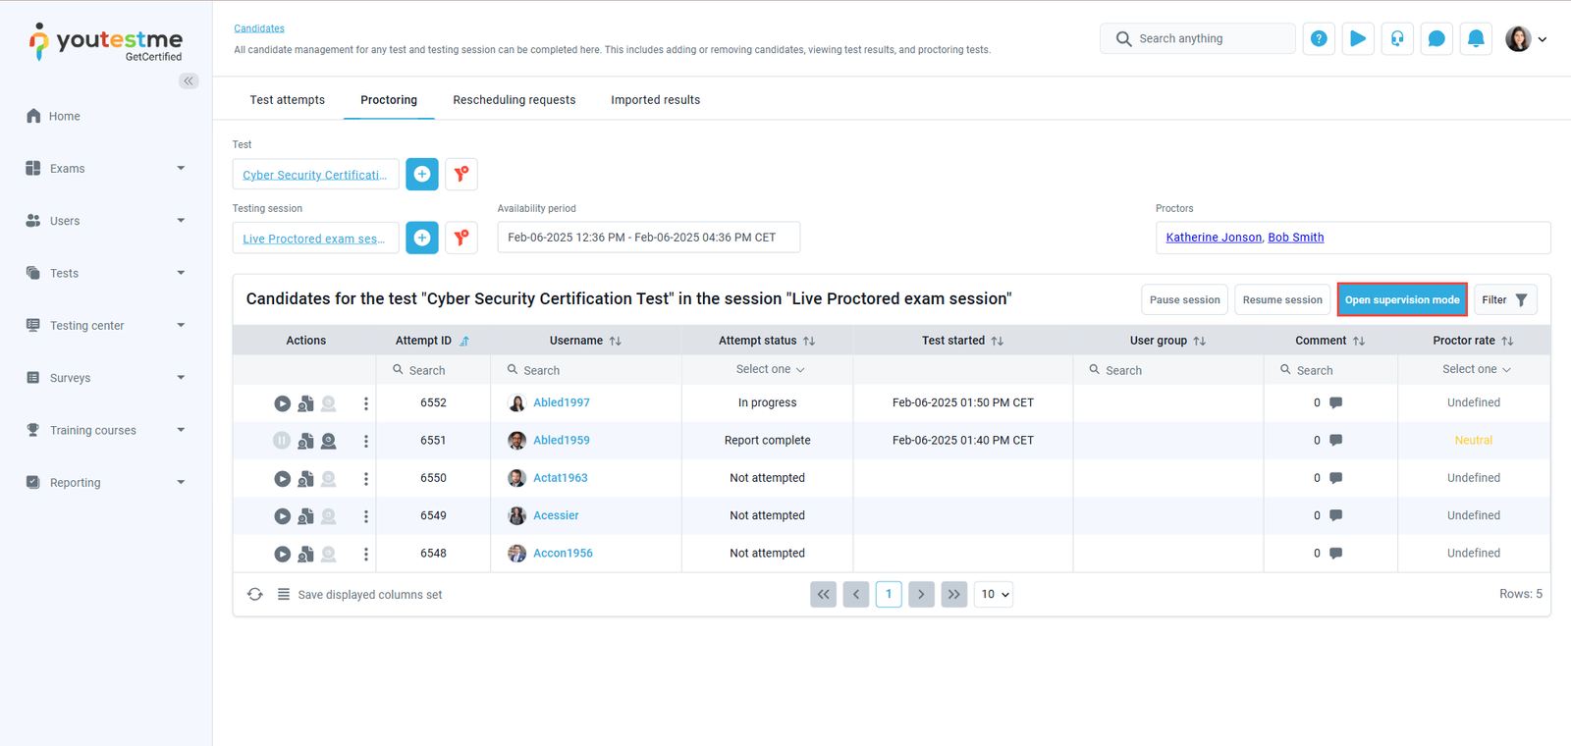Switch to the Test attempts tab
The height and width of the screenshot is (746, 1571).
(x=287, y=100)
